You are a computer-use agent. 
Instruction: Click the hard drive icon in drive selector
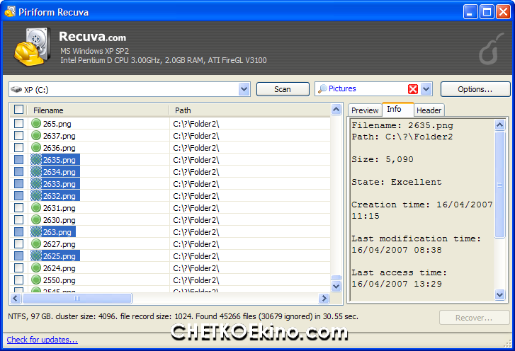tap(16, 89)
